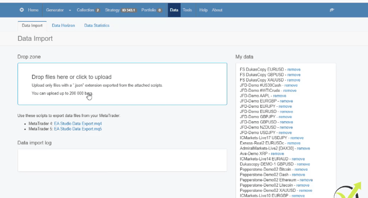The height and width of the screenshot is (198, 368).
Task: Download EA Studio Data Export.mq4 script
Action: pos(78,124)
